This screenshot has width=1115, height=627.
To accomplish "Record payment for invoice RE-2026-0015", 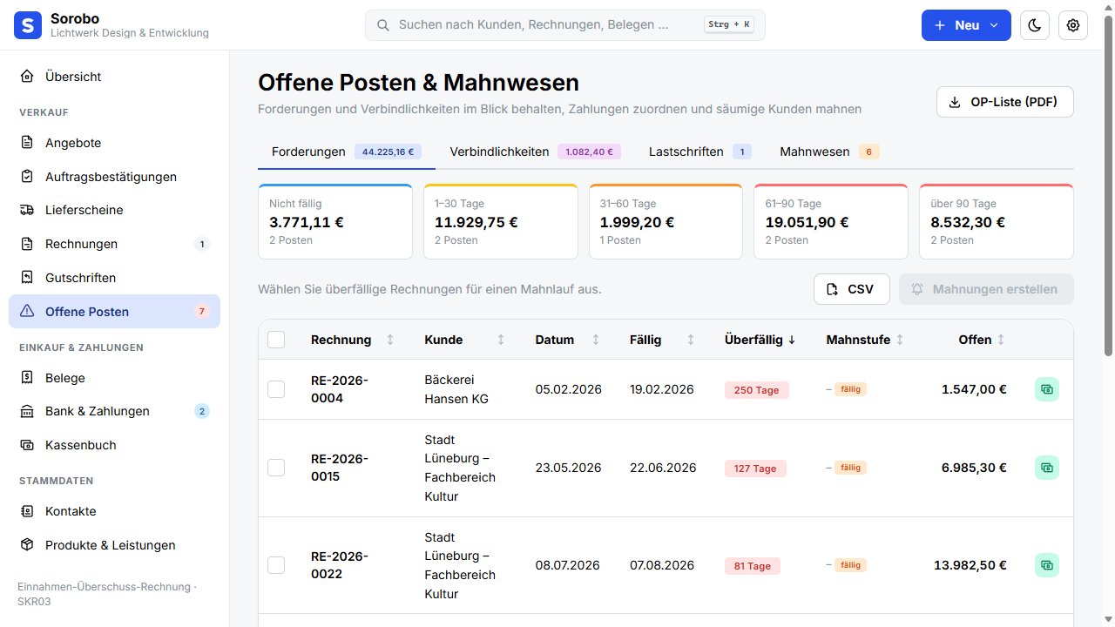I will 1047,468.
